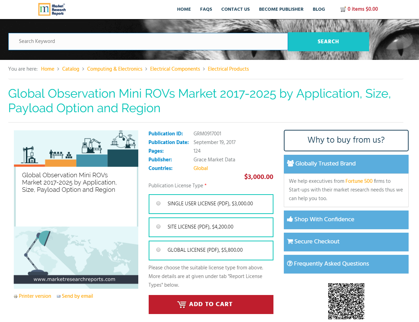Open the Home menu item

(184, 9)
